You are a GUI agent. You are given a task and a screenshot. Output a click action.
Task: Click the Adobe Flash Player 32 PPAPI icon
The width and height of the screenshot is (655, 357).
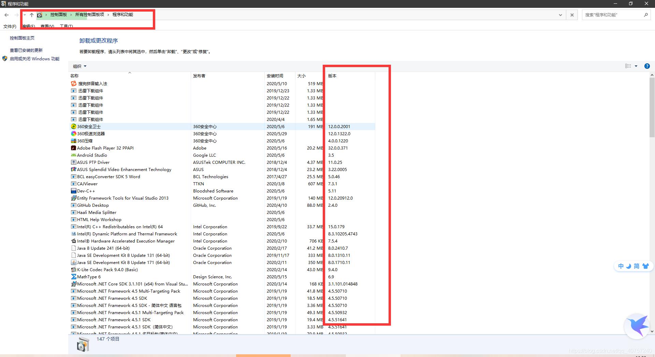(x=73, y=148)
